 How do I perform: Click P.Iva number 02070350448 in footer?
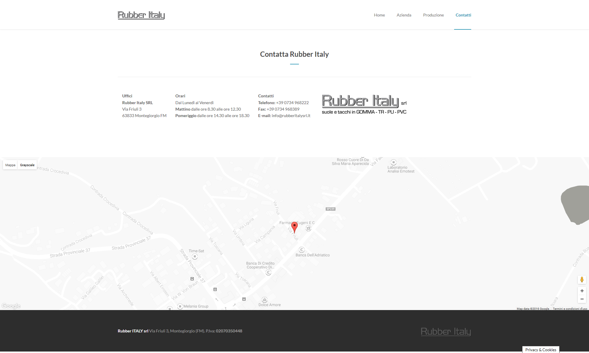(229, 331)
